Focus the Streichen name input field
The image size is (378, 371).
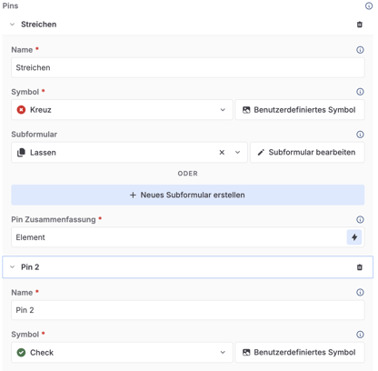[188, 67]
